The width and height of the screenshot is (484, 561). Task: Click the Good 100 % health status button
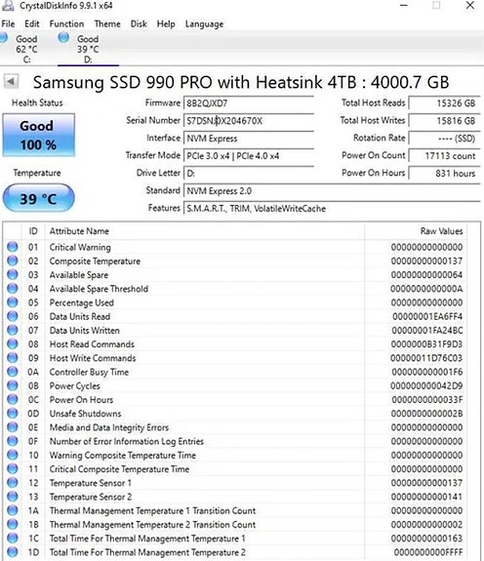pyautogui.click(x=39, y=136)
